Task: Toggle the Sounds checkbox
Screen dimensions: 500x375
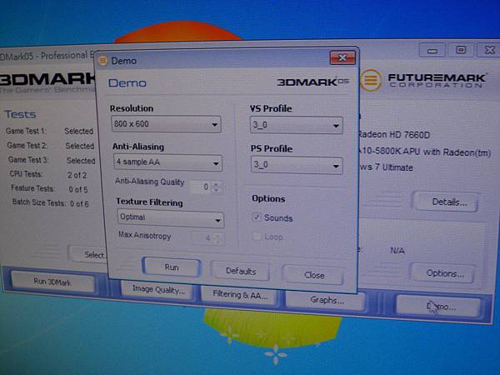Action: click(x=257, y=217)
